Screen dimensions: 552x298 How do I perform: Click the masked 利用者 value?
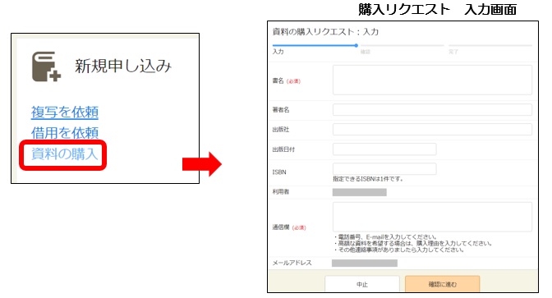pos(360,192)
